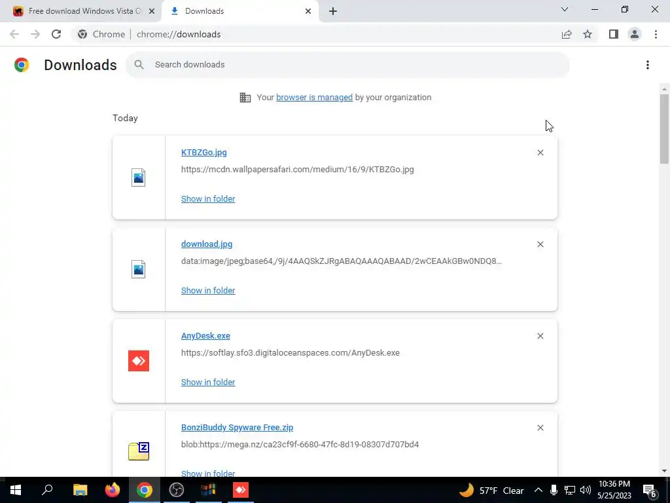This screenshot has width=670, height=503.
Task: Click the Search downloads field
Action: pyautogui.click(x=347, y=65)
